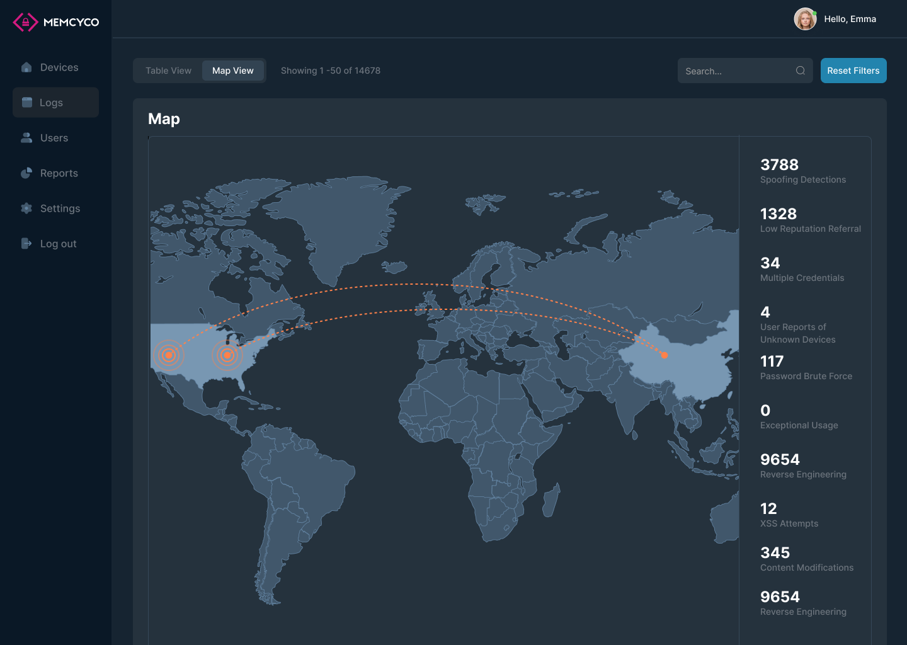The image size is (907, 645).
Task: Click the Settings gear icon
Action: coord(26,208)
